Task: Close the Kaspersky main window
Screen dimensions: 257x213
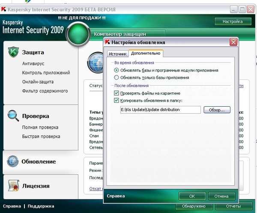Action: (251, 9)
